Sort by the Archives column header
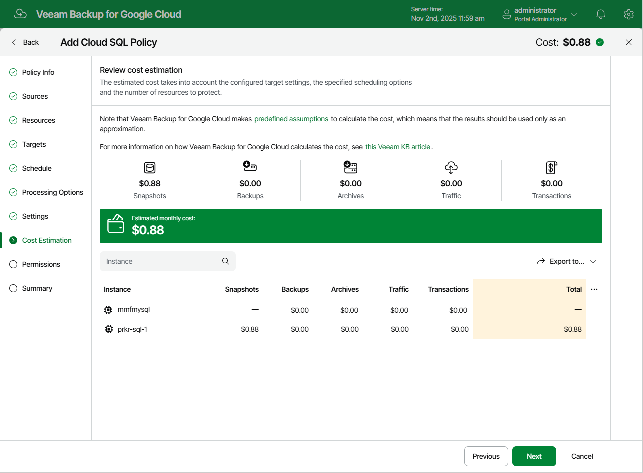This screenshot has height=473, width=643. (345, 289)
